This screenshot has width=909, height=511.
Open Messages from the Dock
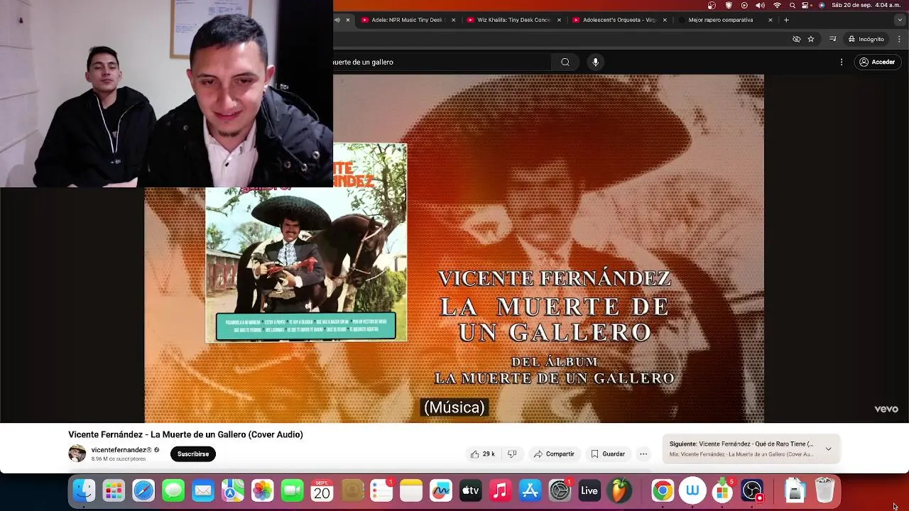pyautogui.click(x=173, y=490)
